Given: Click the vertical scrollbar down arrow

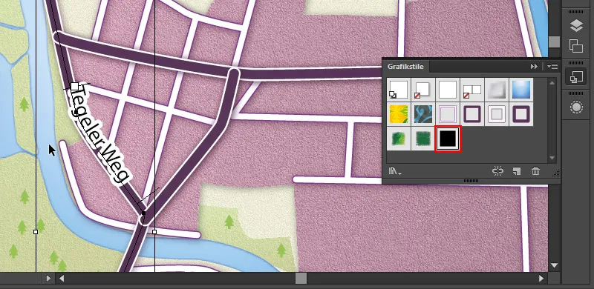Looking at the screenshot, I should click(554, 265).
